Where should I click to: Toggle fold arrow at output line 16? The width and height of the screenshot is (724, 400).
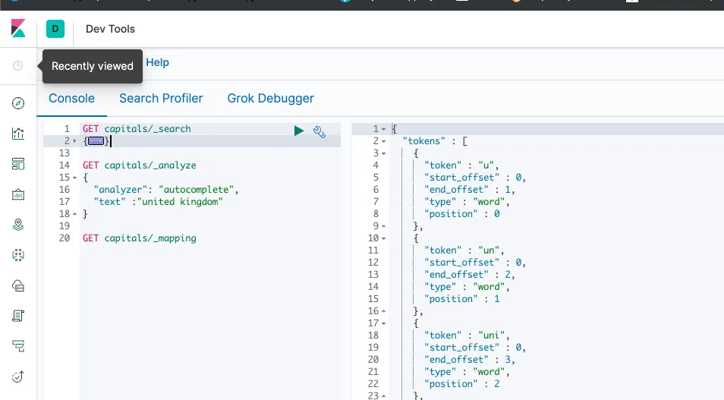click(384, 311)
